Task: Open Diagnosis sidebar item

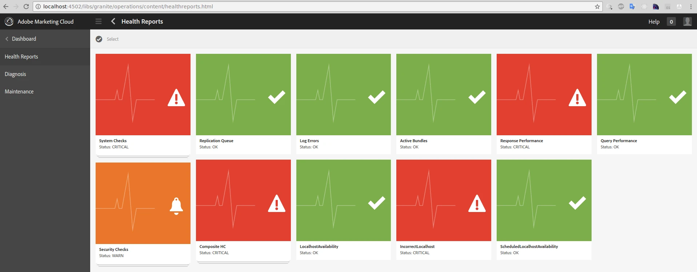Action: 45,74
